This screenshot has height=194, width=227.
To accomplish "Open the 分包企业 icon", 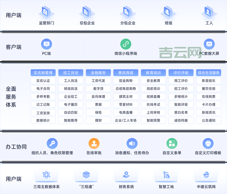I will click(128, 12).
